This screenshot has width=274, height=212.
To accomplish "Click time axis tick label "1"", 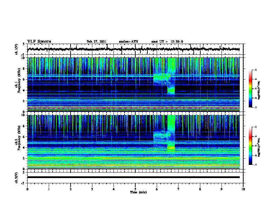I will click(x=49, y=189).
